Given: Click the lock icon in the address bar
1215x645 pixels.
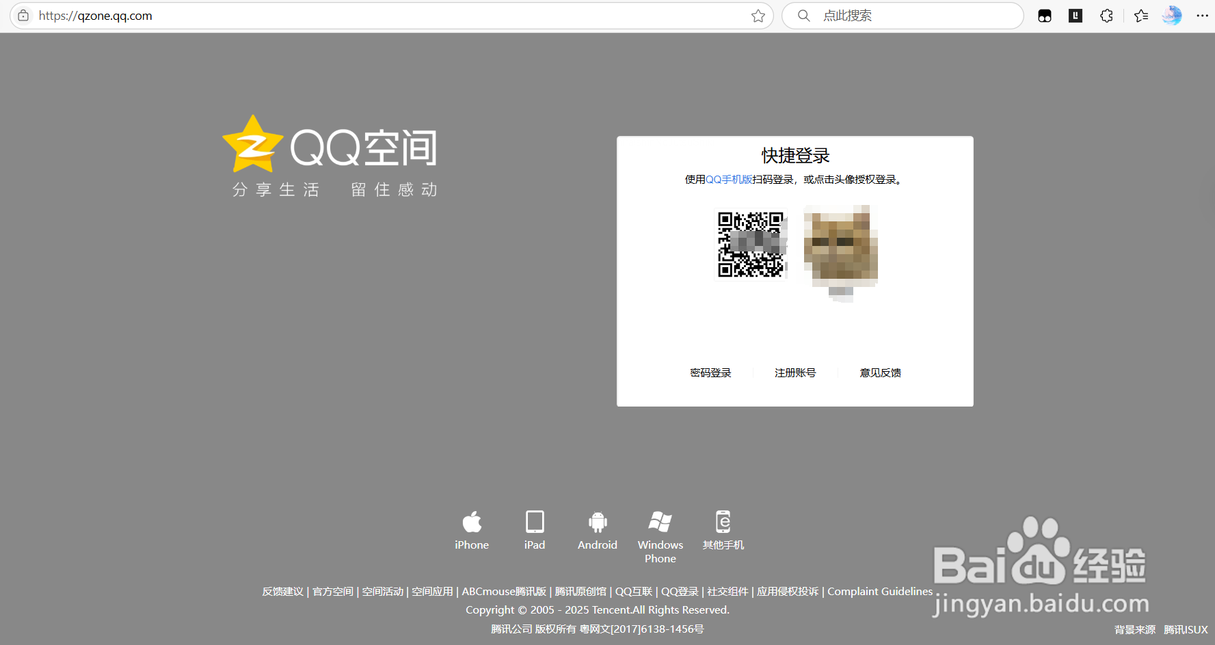Looking at the screenshot, I should point(23,15).
